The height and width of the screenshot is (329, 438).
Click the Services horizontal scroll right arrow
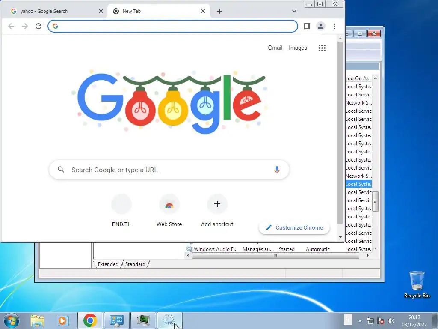point(368,255)
